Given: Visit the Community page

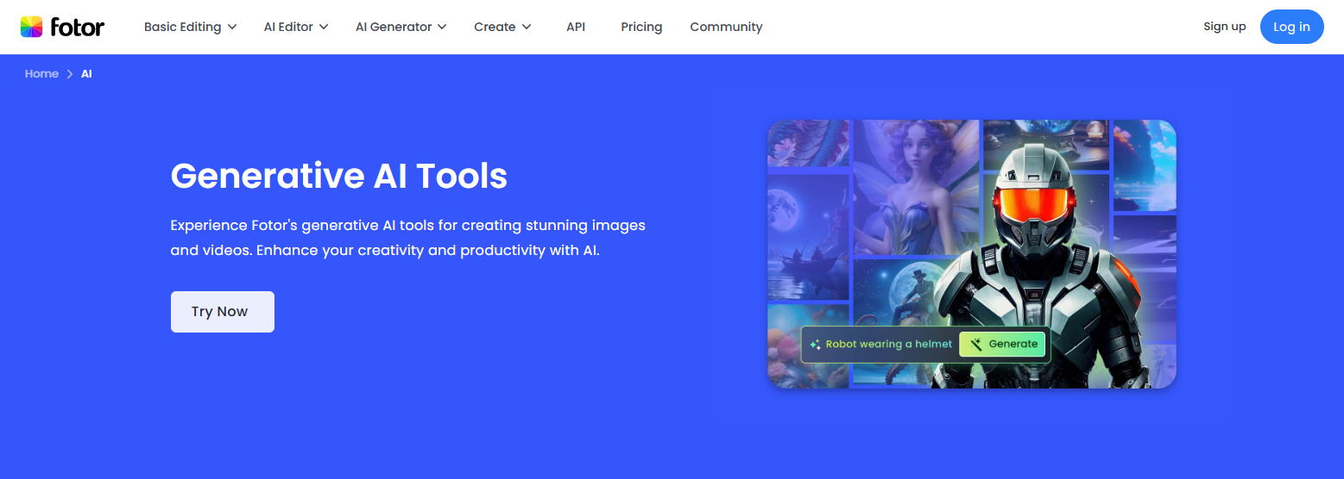Looking at the screenshot, I should (726, 27).
